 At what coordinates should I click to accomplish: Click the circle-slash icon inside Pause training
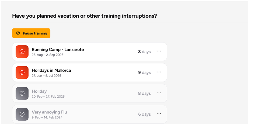(18, 33)
